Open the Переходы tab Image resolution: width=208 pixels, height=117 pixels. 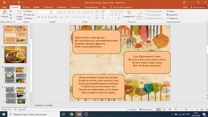tap(48, 7)
